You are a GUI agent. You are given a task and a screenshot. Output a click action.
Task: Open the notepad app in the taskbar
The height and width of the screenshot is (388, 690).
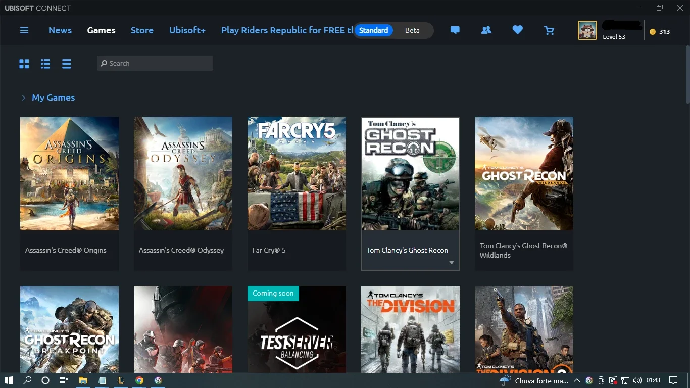pyautogui.click(x=103, y=380)
